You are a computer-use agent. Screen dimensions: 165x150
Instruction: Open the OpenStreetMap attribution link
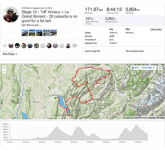click(141, 118)
